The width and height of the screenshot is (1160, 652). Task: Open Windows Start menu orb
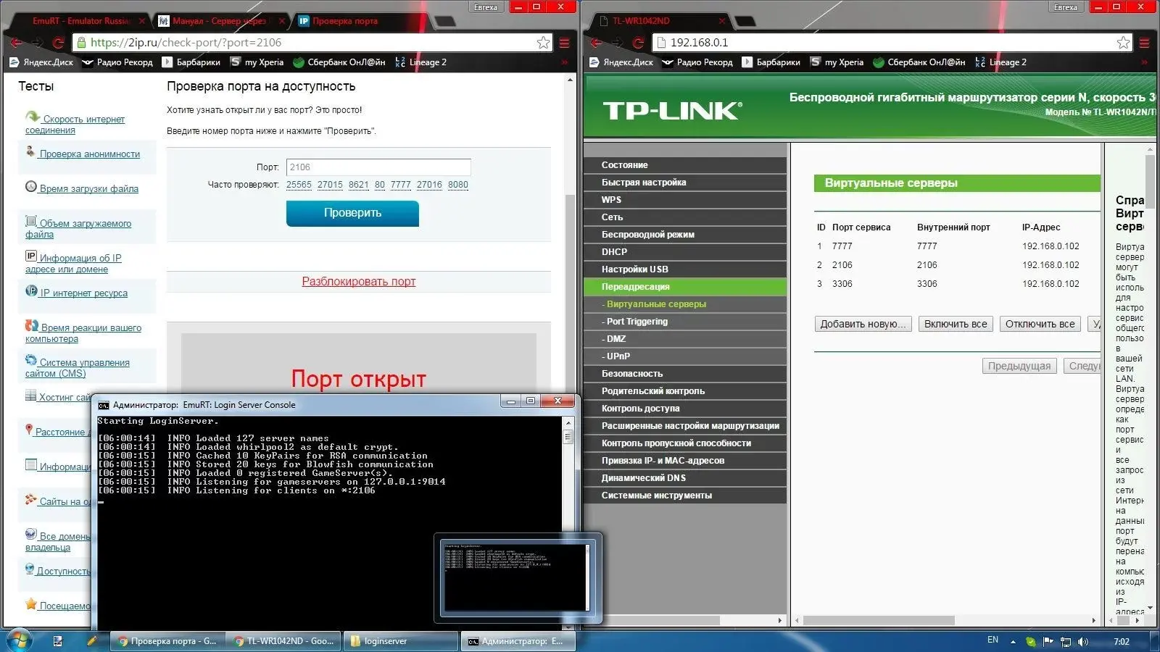tap(19, 640)
